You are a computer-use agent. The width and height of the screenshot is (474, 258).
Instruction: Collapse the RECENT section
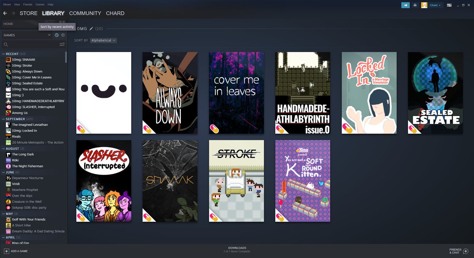click(3, 54)
